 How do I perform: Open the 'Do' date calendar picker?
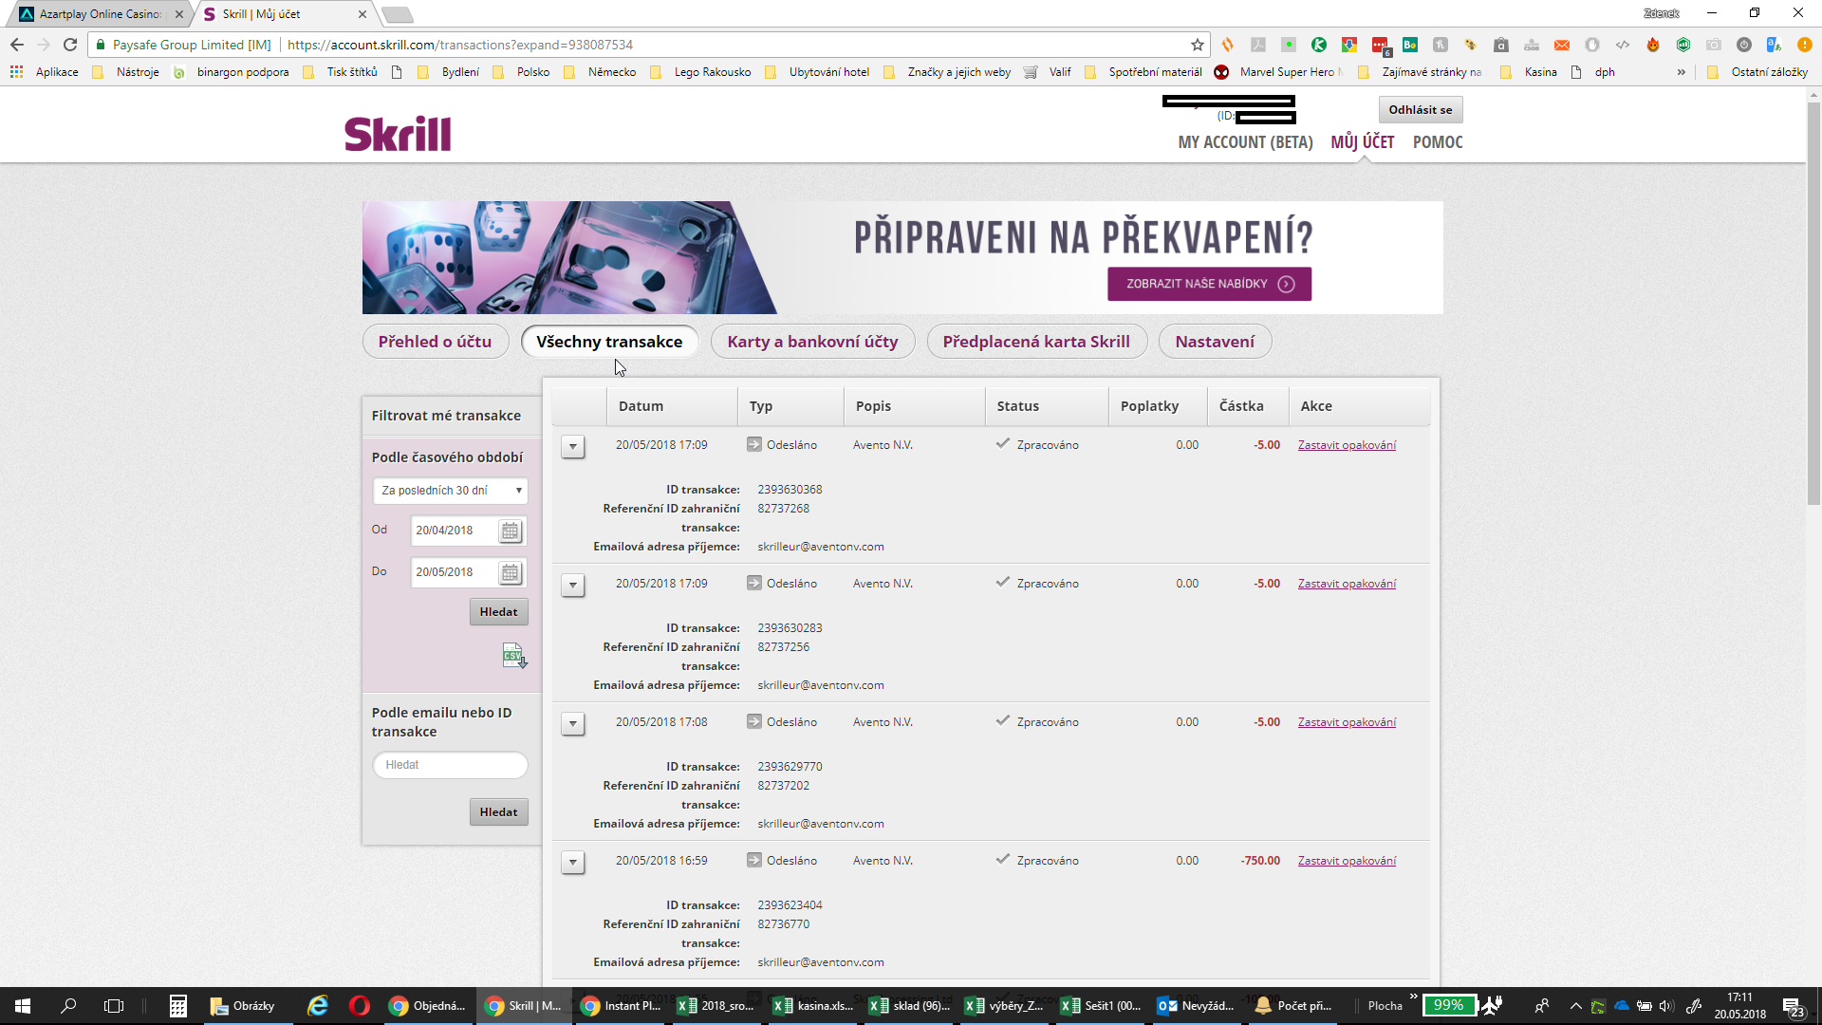click(511, 572)
